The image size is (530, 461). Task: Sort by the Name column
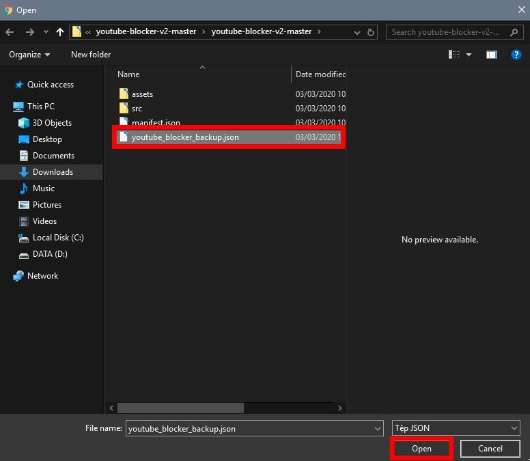[x=128, y=74]
